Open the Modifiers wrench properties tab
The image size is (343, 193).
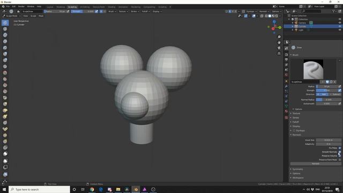click(286, 86)
